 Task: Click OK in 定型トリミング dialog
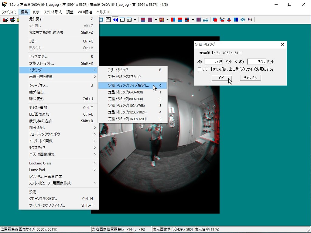click(x=221, y=78)
